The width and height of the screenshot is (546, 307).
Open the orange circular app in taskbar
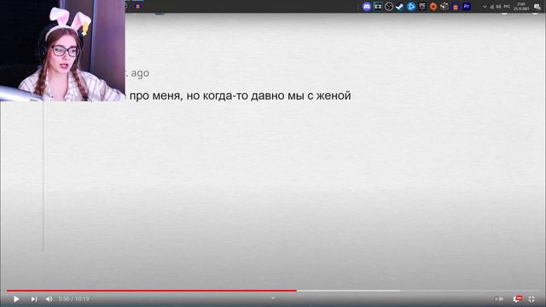point(433,6)
